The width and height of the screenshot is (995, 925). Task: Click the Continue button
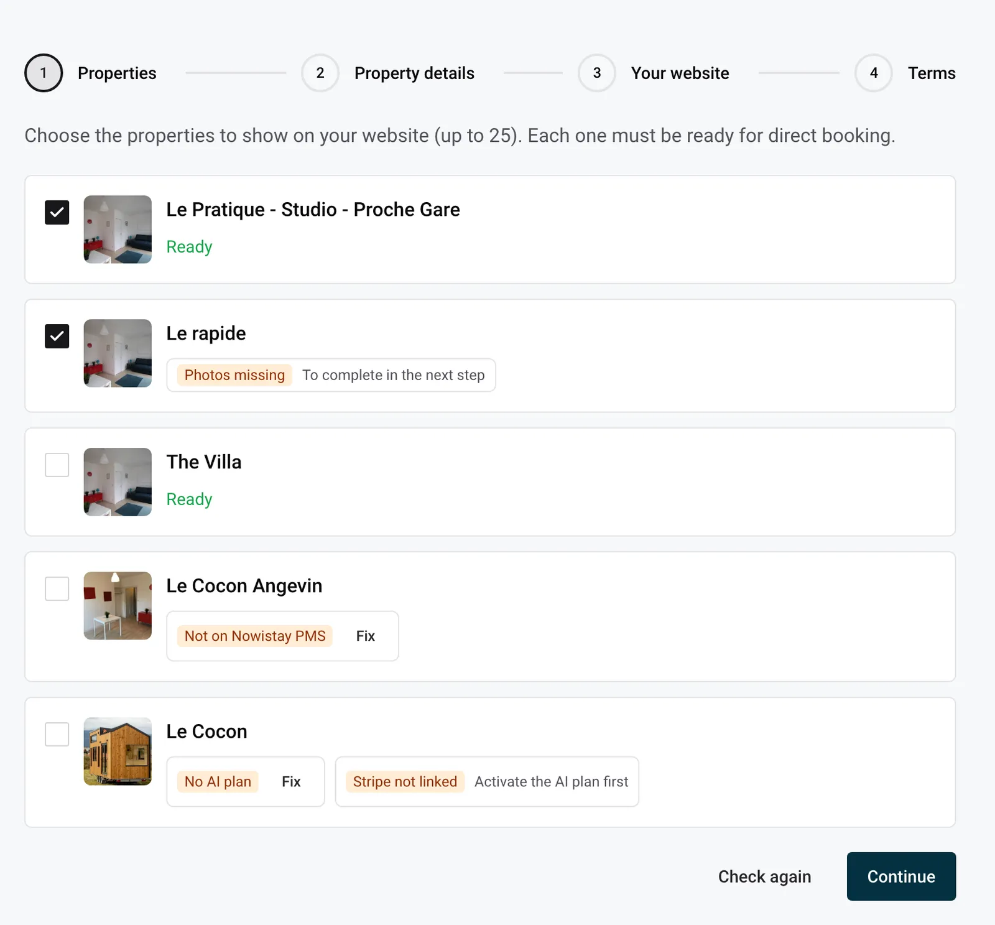coord(901,876)
